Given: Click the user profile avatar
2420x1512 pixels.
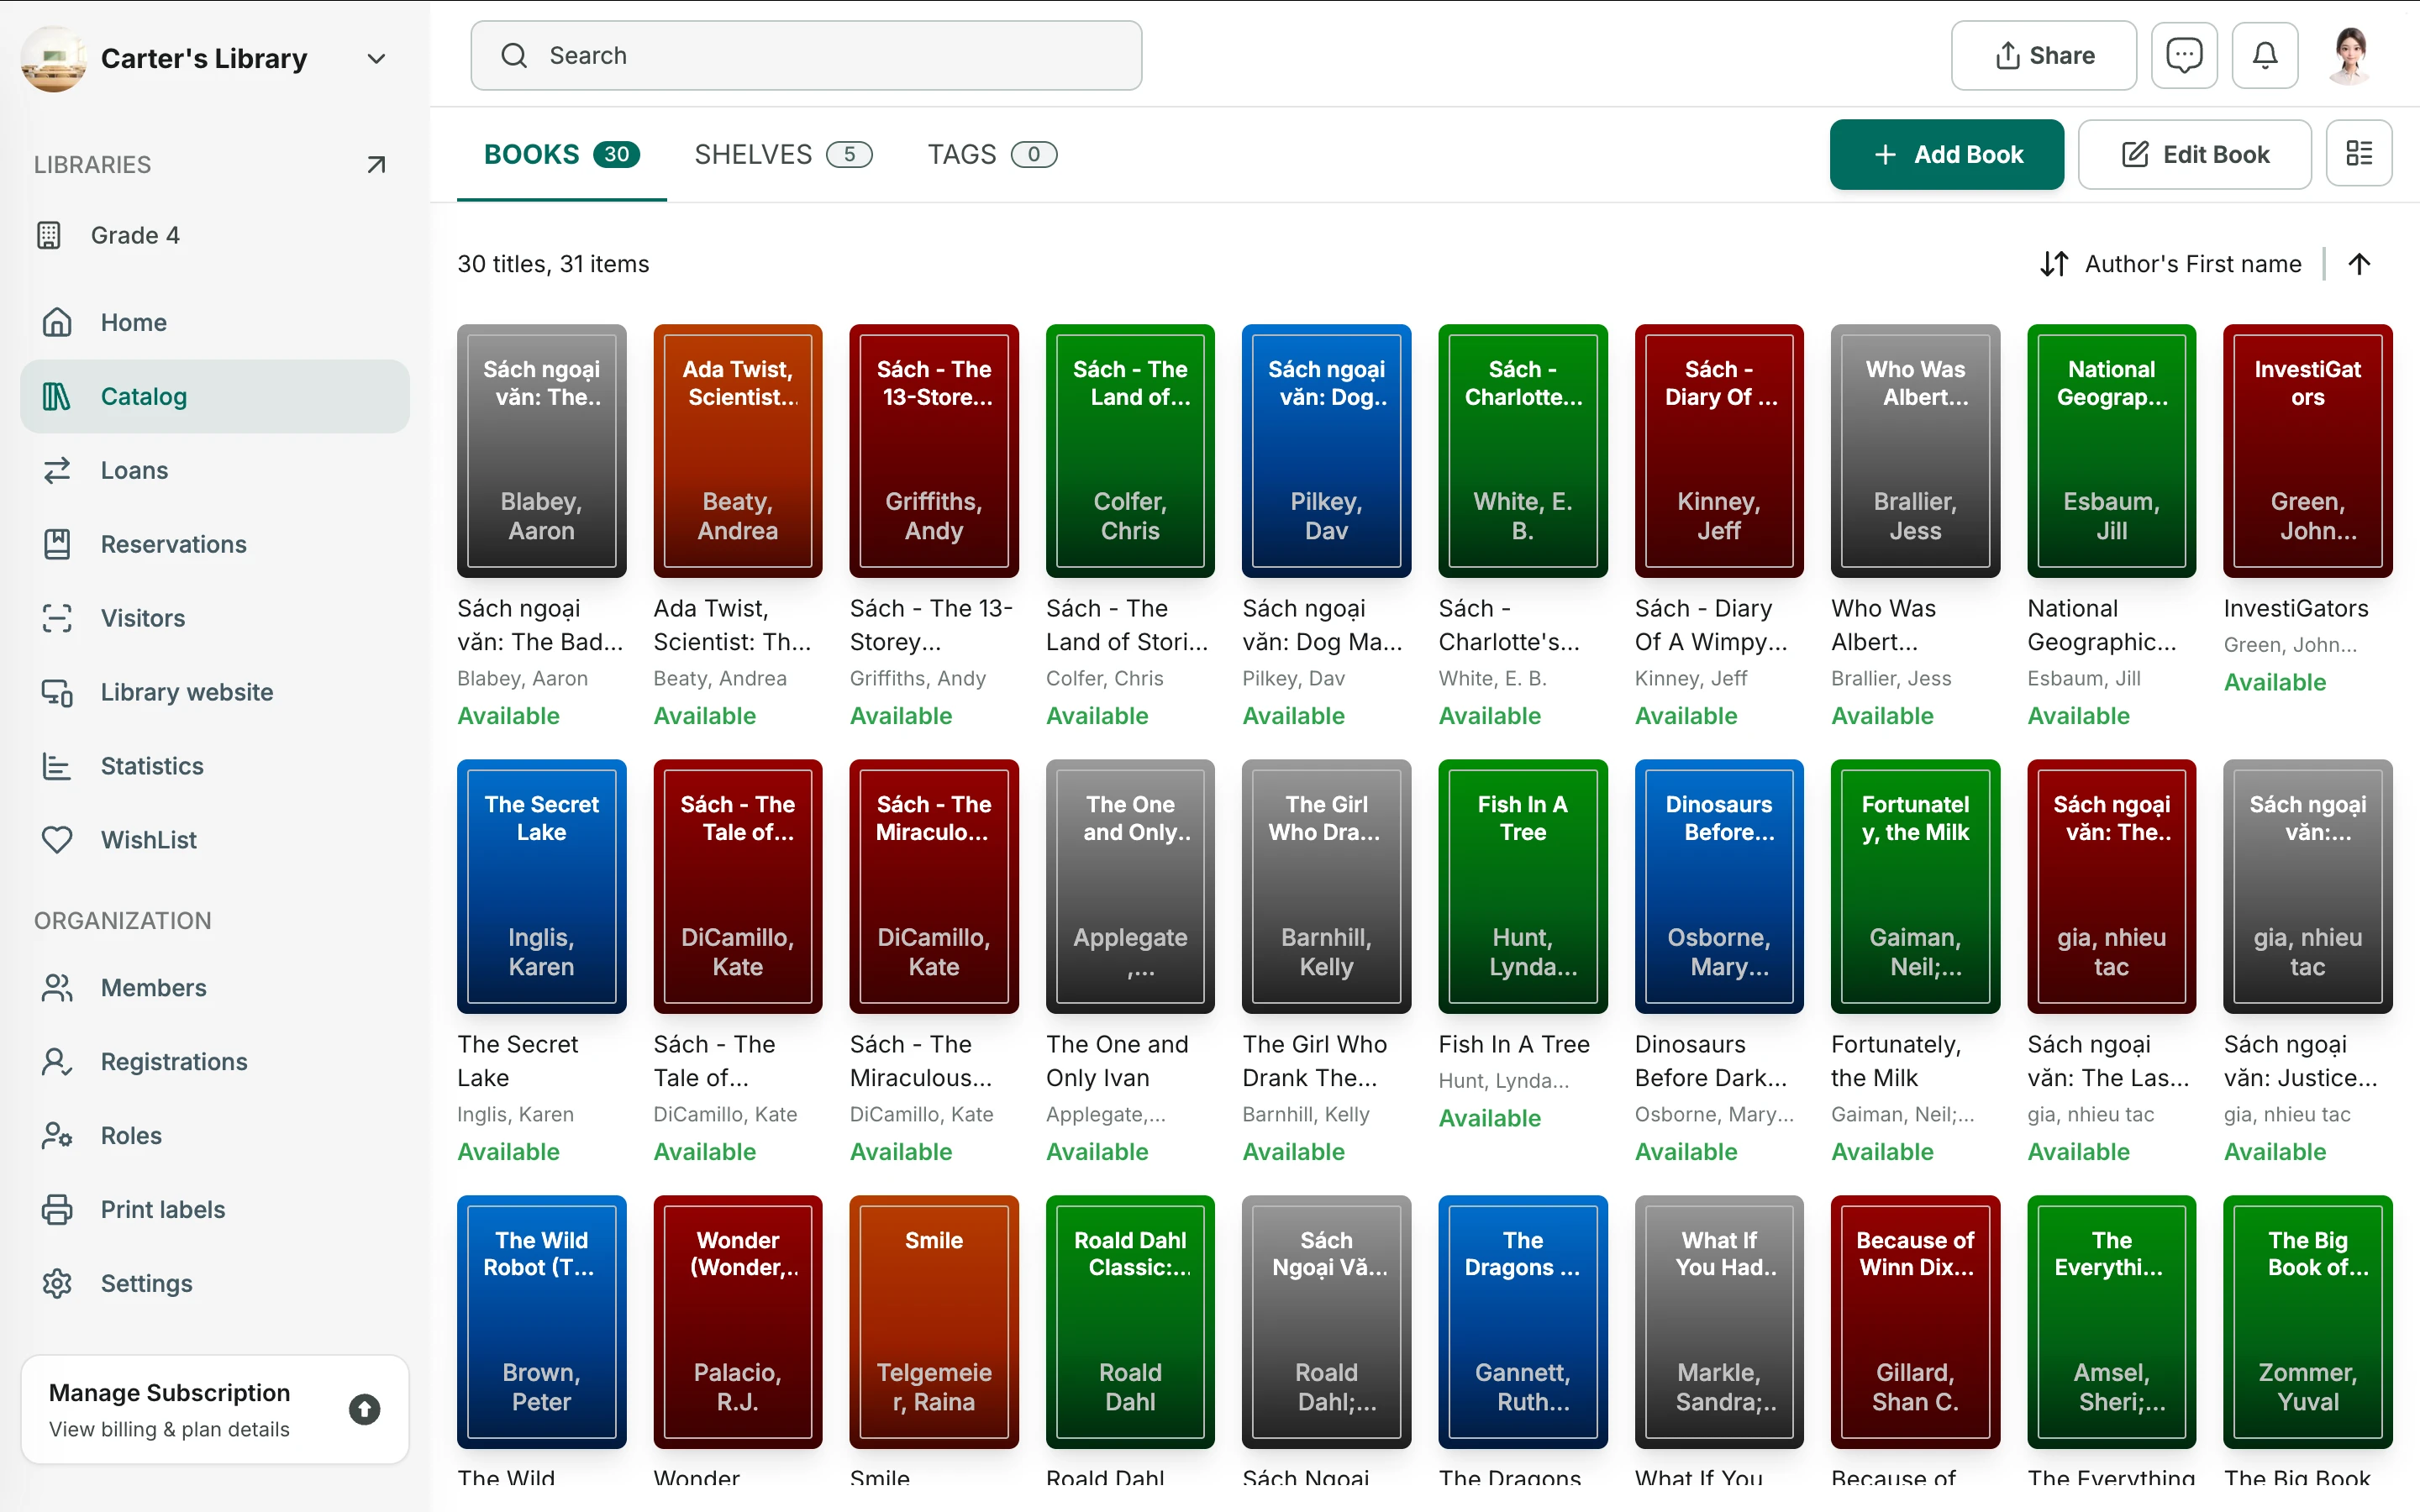Looking at the screenshot, I should tap(2350, 56).
